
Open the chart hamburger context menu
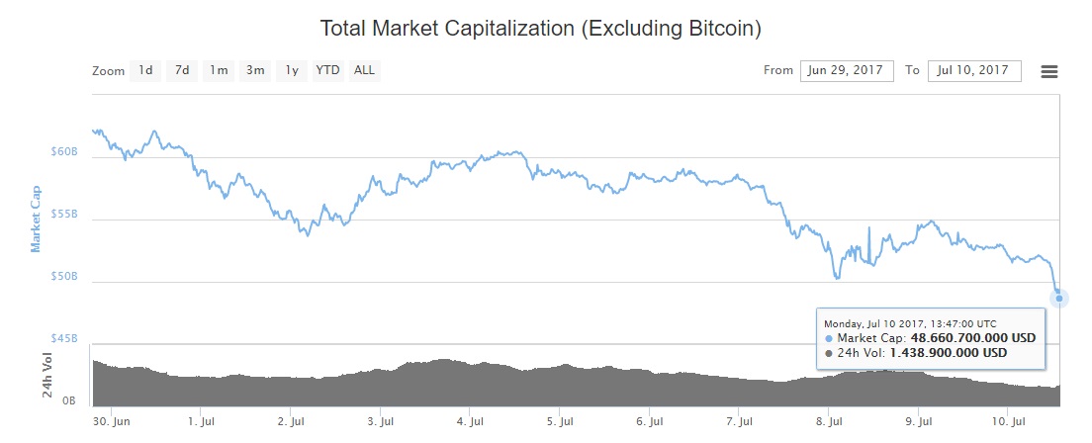(1049, 71)
